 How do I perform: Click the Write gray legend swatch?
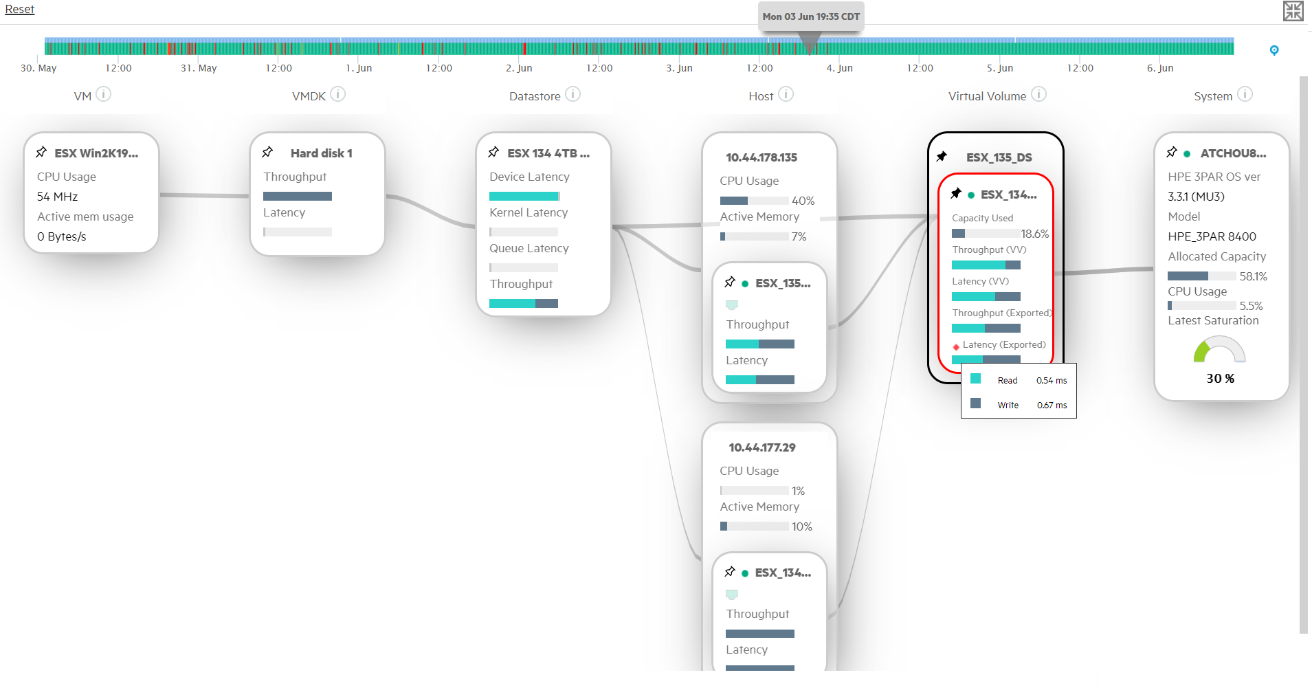[975, 403]
